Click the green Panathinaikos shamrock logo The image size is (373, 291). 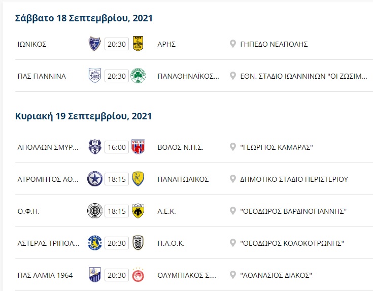[138, 76]
